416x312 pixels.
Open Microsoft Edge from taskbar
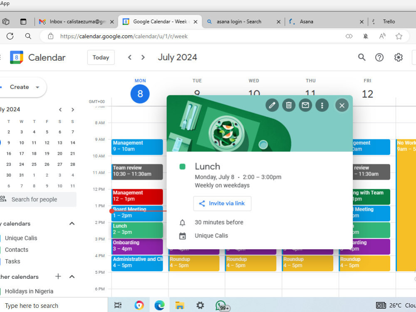pos(159,305)
